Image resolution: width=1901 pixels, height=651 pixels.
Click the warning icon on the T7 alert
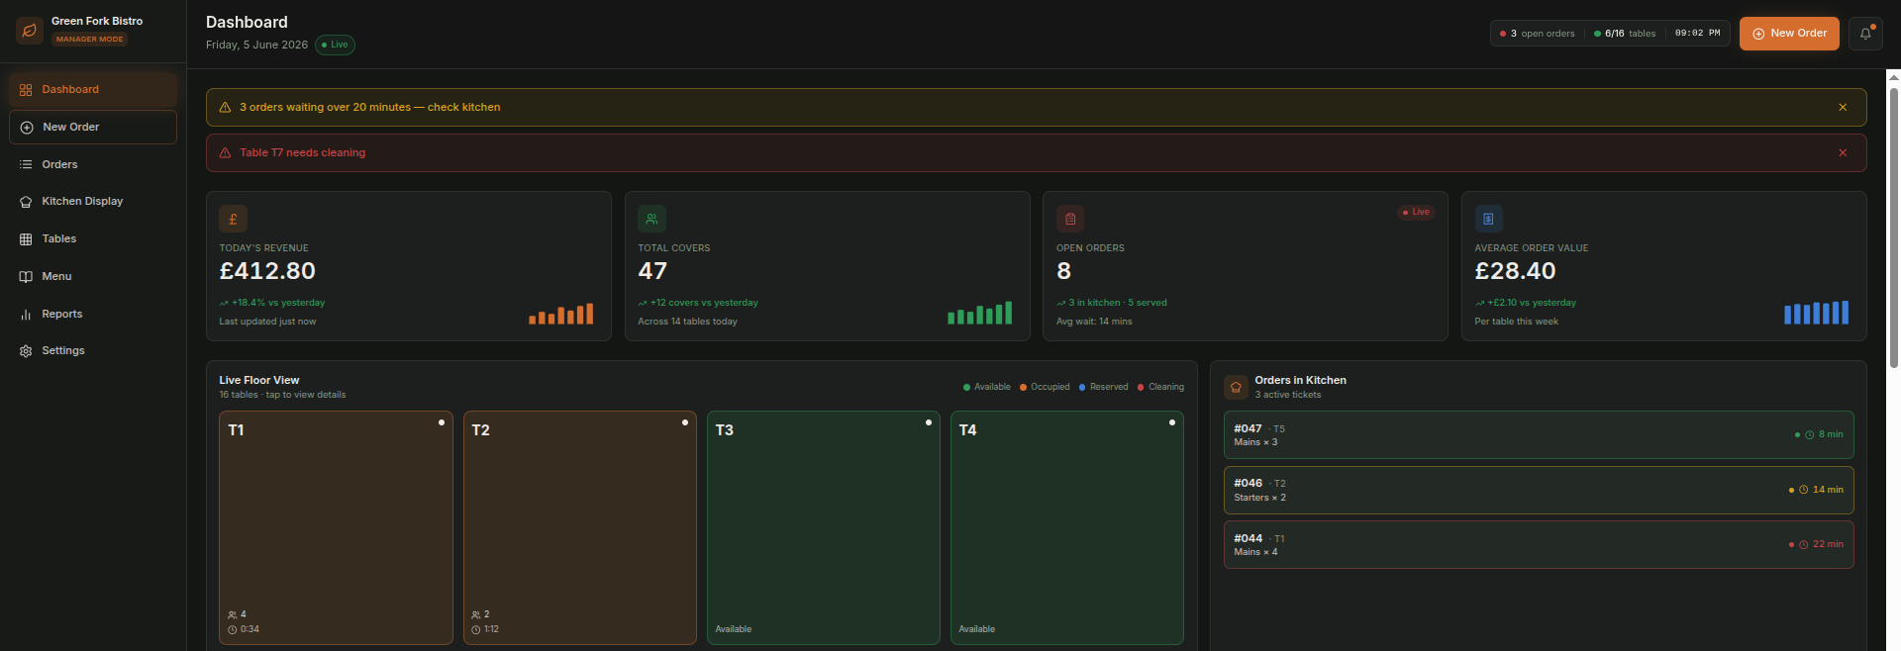225,152
